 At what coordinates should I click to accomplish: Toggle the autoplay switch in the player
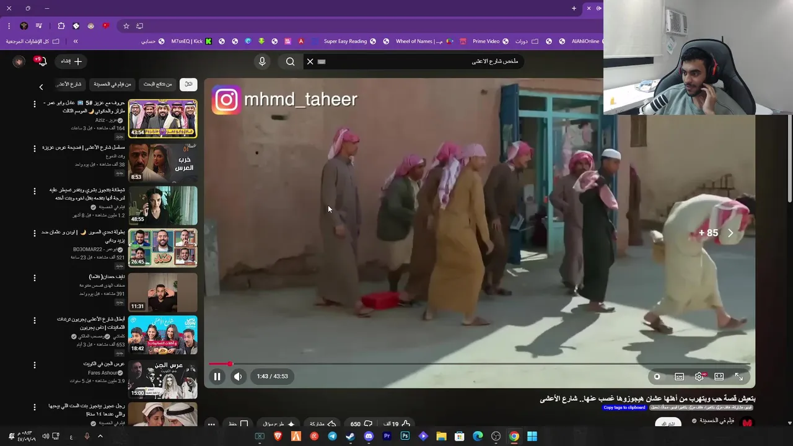point(657,376)
